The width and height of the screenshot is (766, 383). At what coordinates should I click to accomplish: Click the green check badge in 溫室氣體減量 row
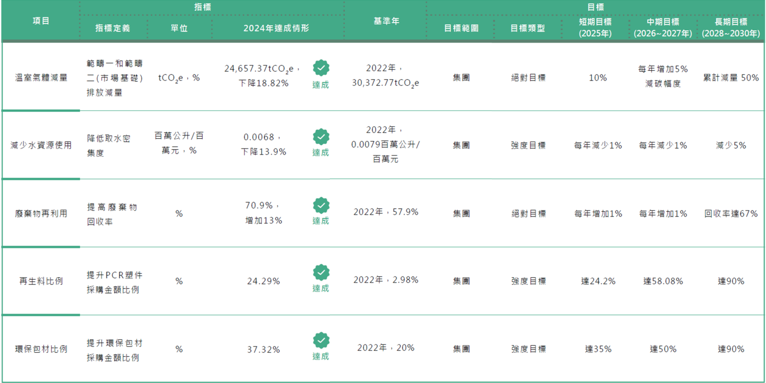(x=321, y=68)
